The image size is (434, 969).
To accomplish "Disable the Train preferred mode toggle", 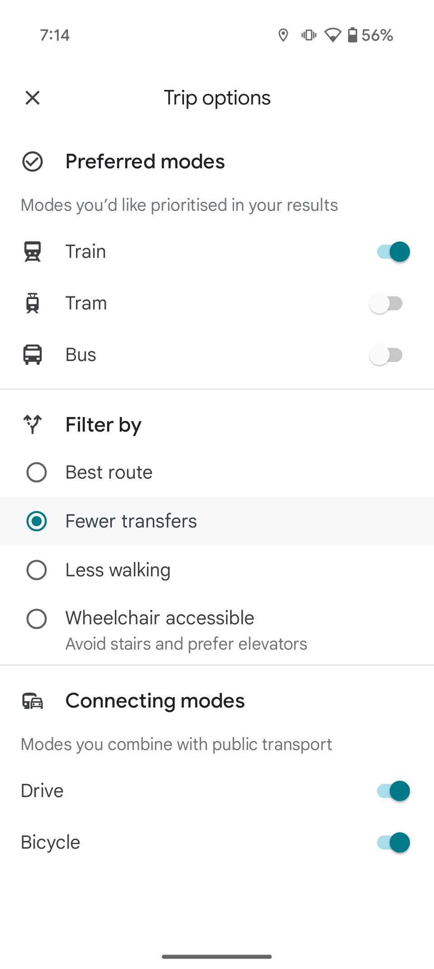I will [x=393, y=252].
